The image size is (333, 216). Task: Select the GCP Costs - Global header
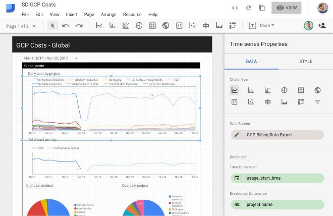(112, 44)
